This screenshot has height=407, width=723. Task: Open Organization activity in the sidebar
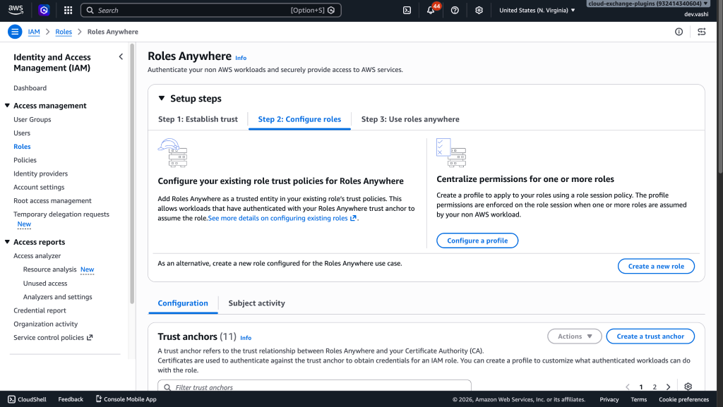click(x=46, y=324)
